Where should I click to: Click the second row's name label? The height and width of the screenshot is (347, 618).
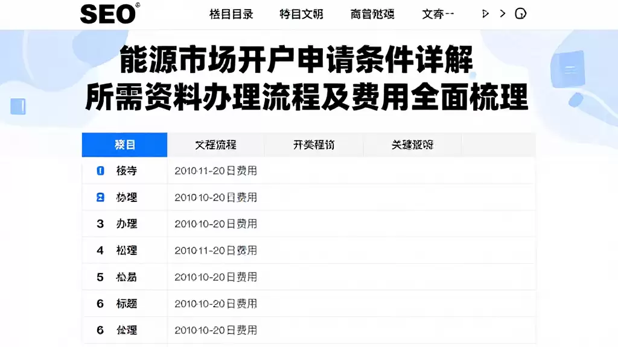(x=127, y=197)
